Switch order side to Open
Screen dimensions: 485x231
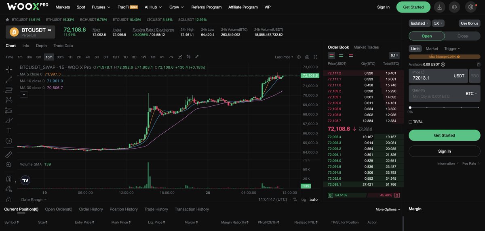pos(427,36)
